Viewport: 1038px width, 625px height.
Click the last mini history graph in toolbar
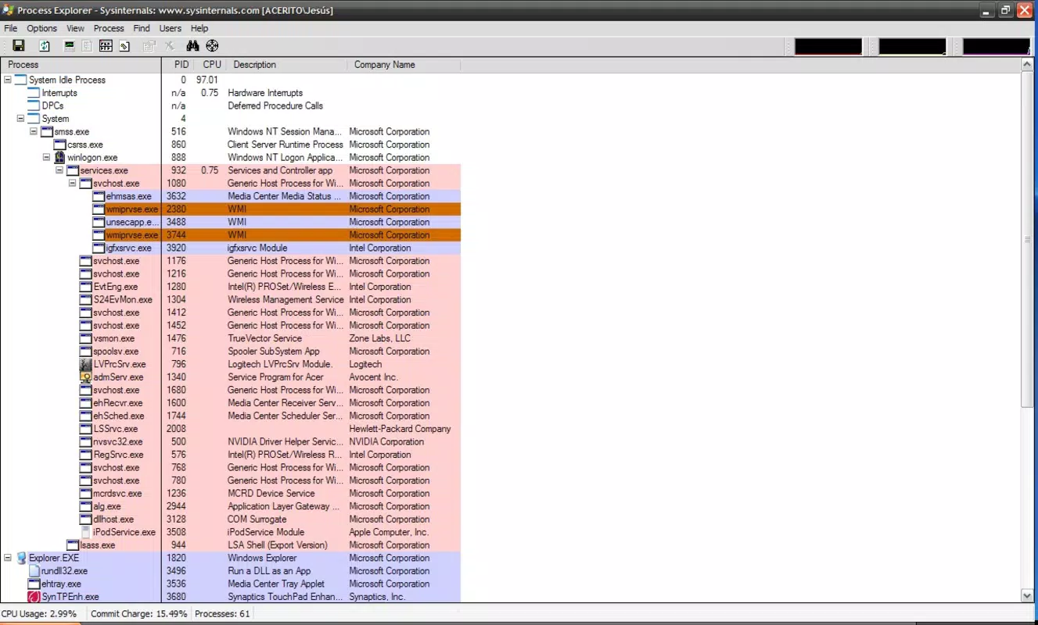click(x=997, y=46)
